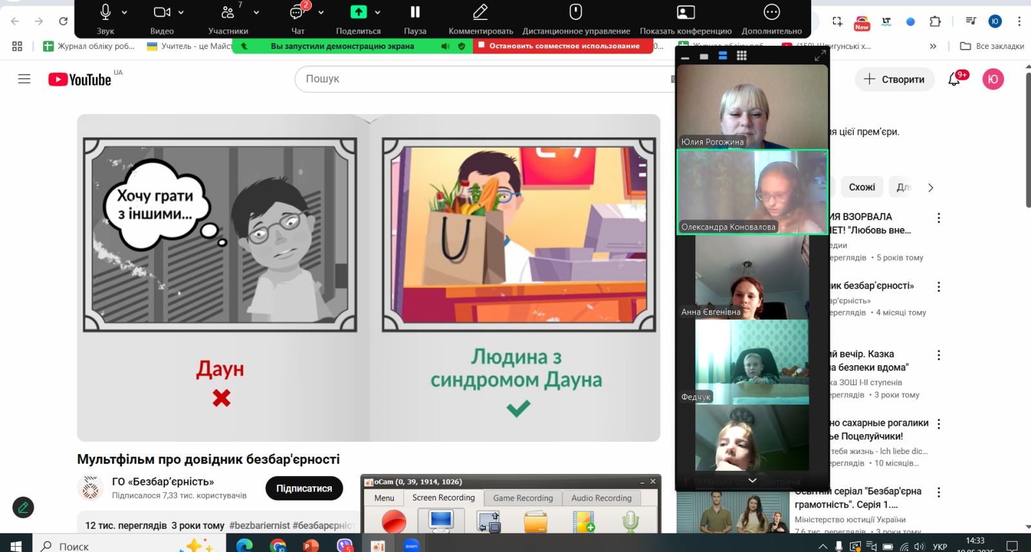Expand the video options arrow next to Видео
Screen dimensions: 1031x552
(181, 12)
